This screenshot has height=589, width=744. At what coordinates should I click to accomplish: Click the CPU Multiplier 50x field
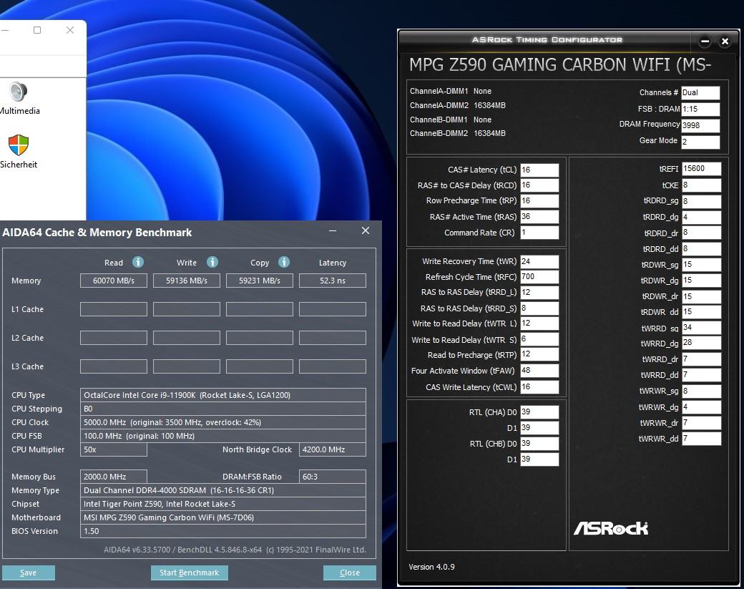pos(114,449)
